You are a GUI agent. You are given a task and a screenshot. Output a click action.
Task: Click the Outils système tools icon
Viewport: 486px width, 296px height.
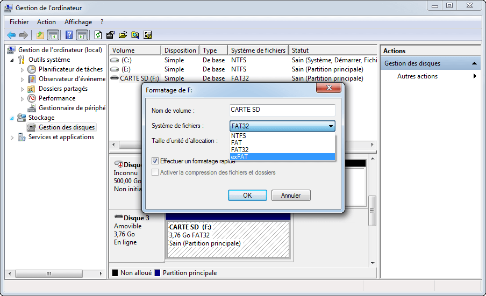[x=22, y=60]
